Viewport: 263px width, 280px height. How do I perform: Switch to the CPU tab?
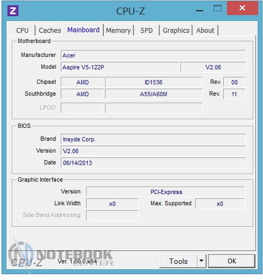[23, 30]
